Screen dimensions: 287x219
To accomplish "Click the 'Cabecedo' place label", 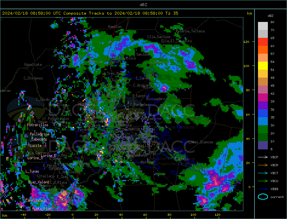I will pyautogui.click(x=39, y=139).
